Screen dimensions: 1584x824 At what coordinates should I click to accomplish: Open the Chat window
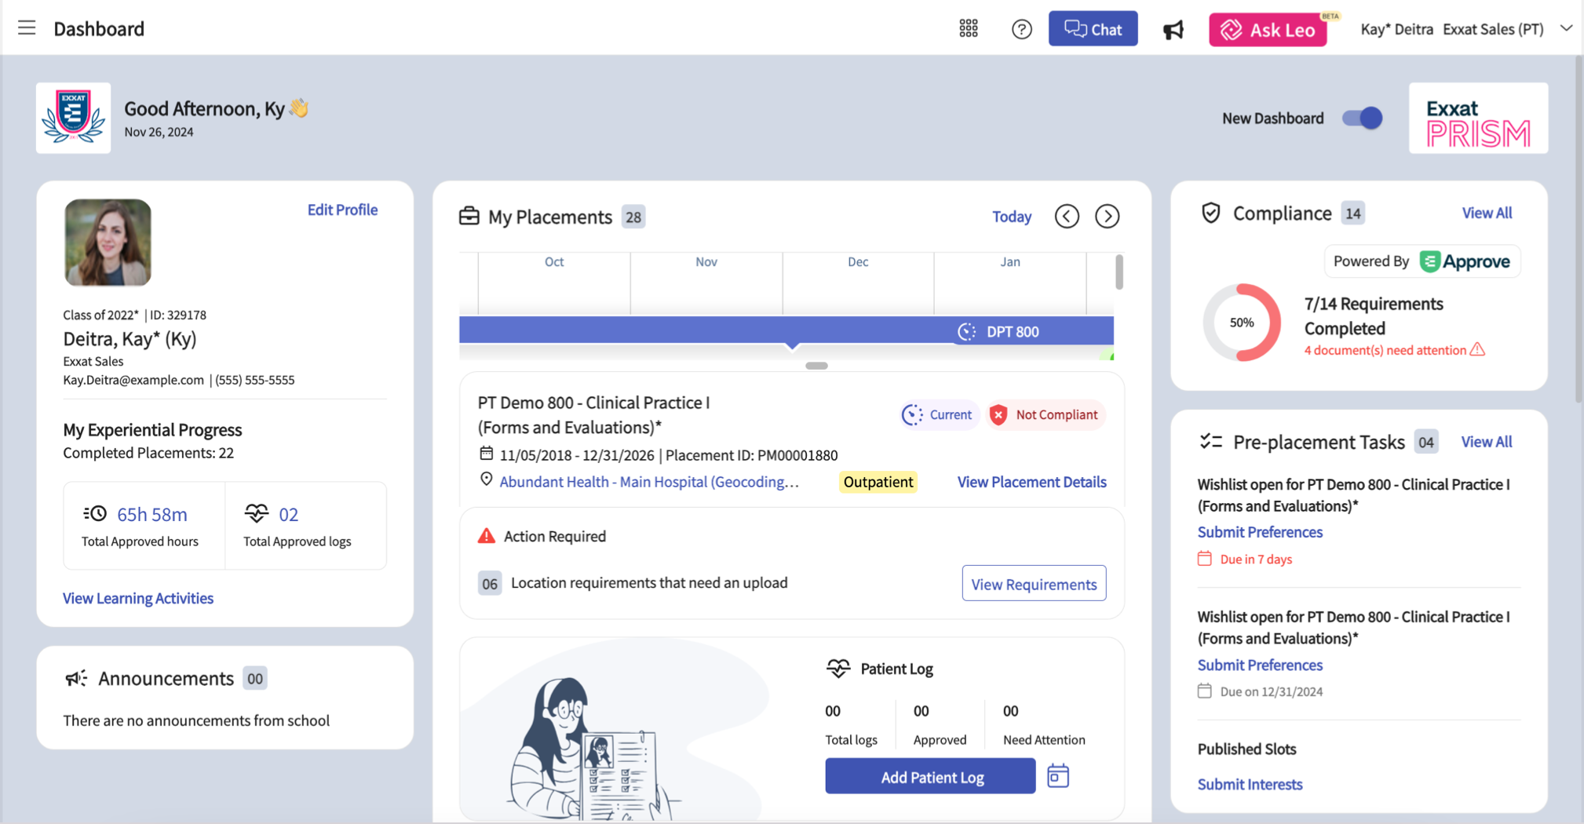1093,28
